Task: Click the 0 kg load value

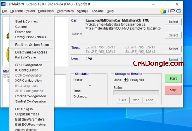Action: coord(89,58)
